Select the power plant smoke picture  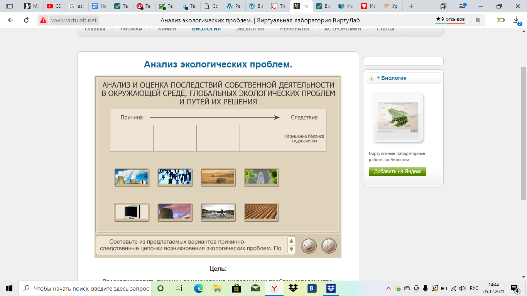(132, 177)
